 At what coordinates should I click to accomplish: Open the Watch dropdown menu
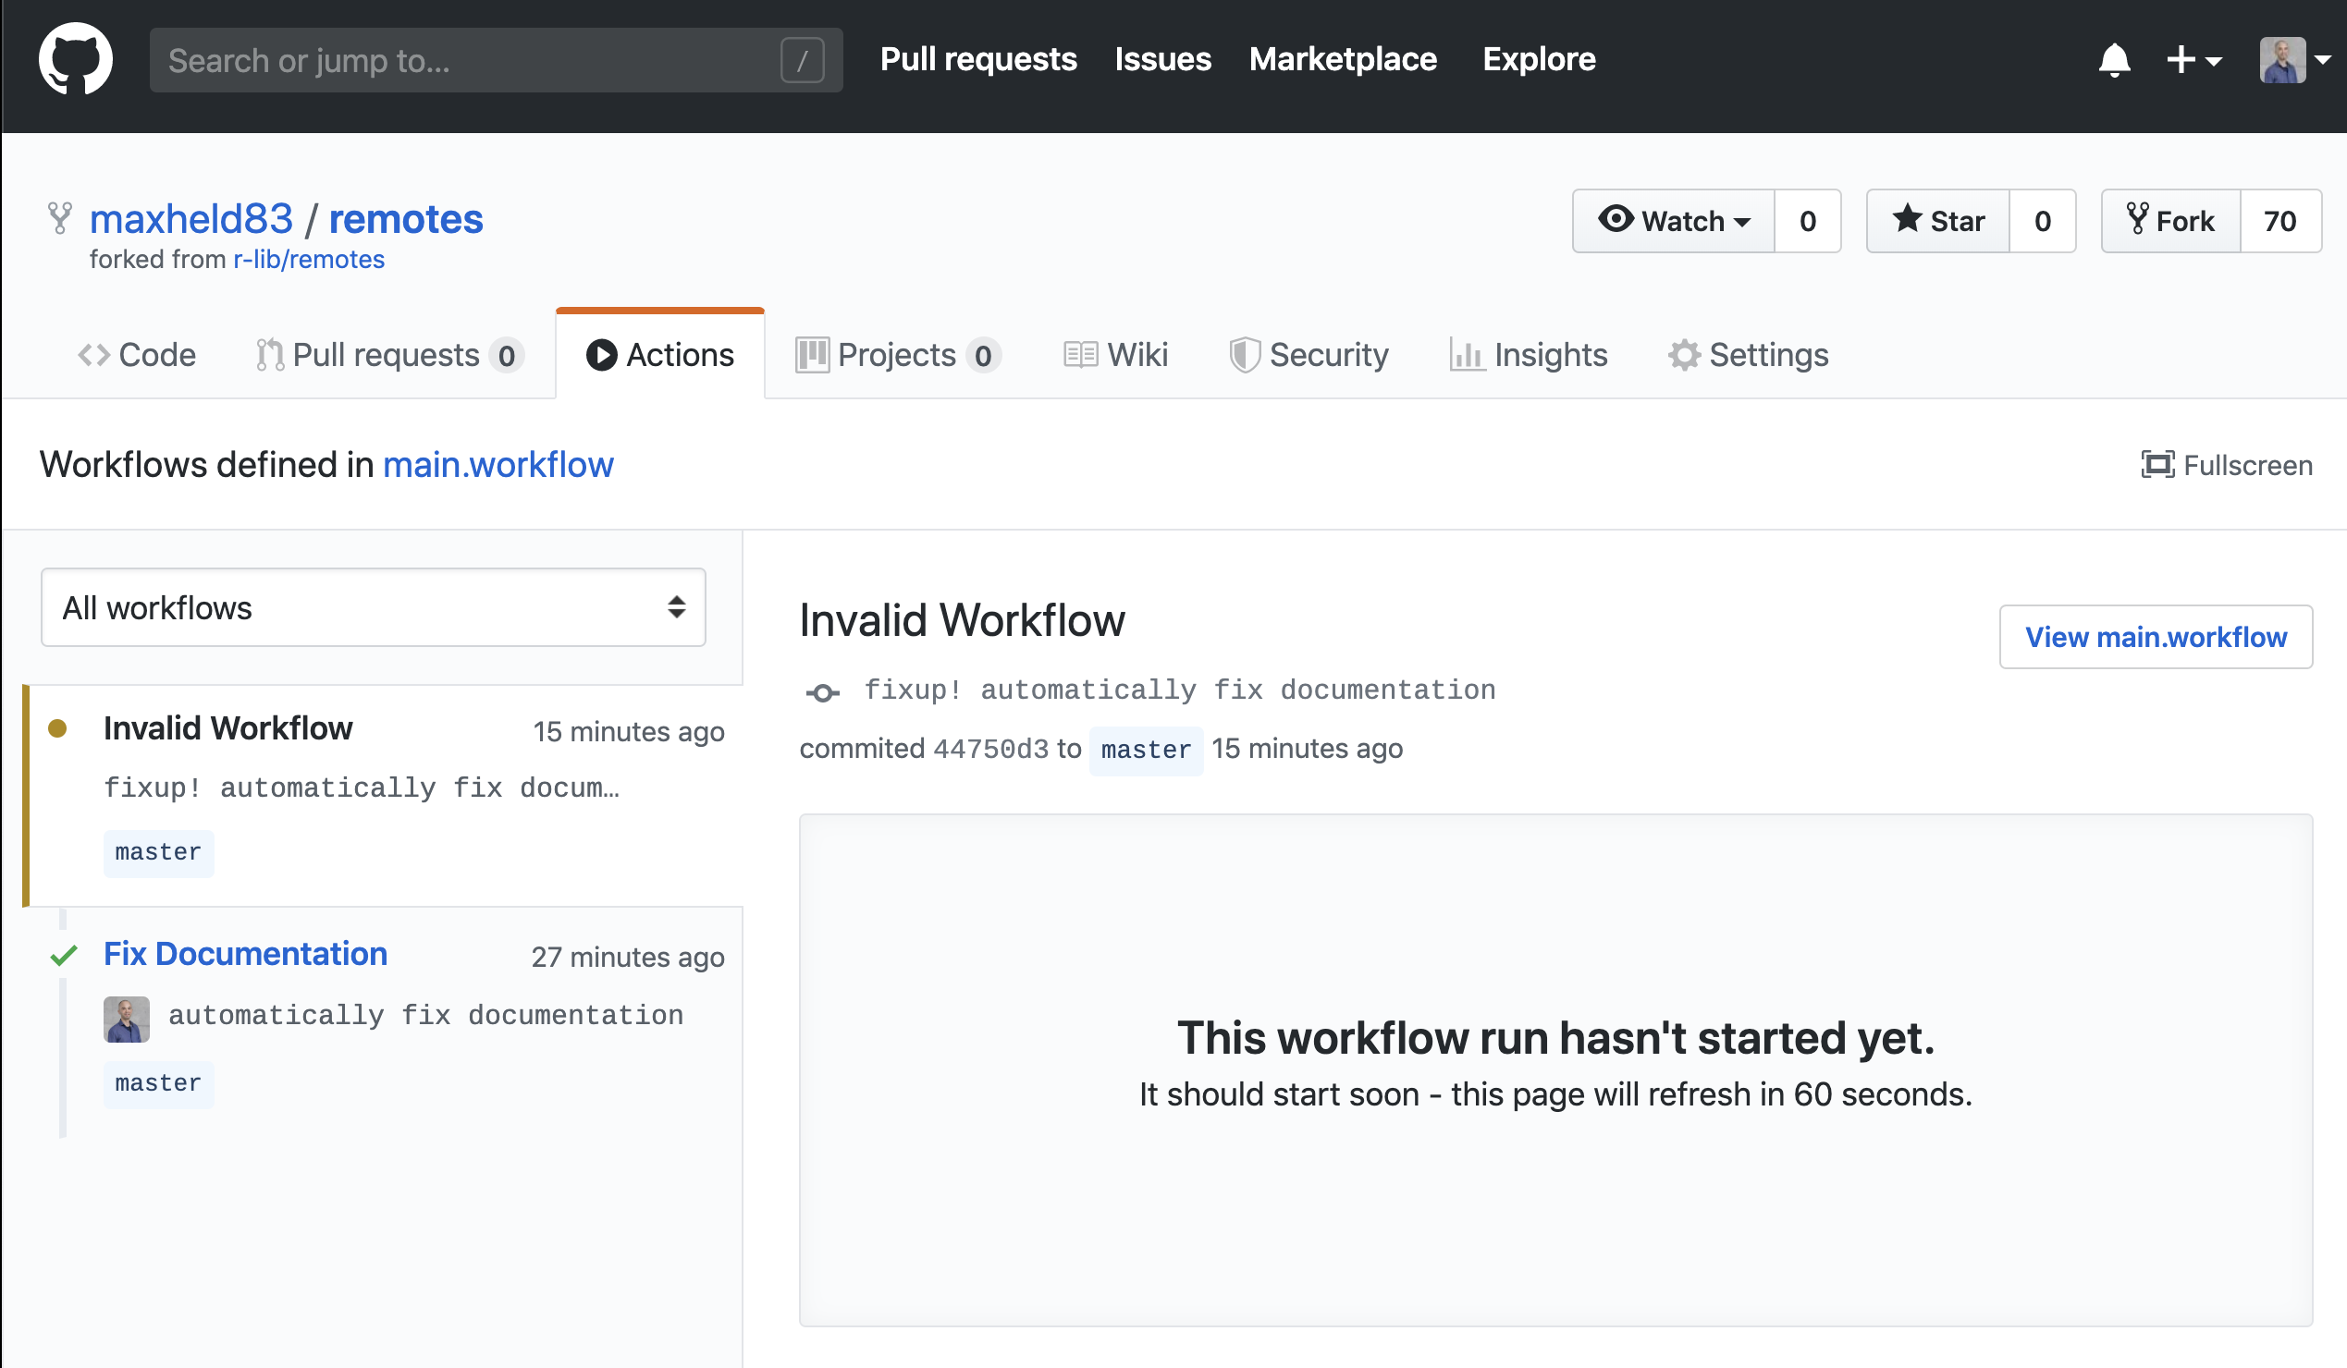[1674, 221]
